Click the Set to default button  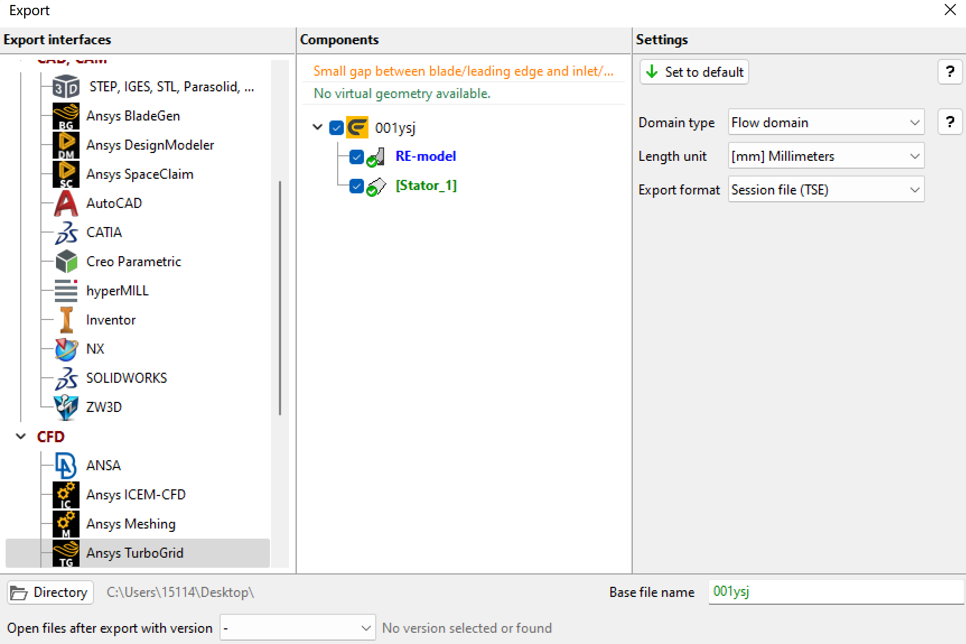pyautogui.click(x=694, y=72)
